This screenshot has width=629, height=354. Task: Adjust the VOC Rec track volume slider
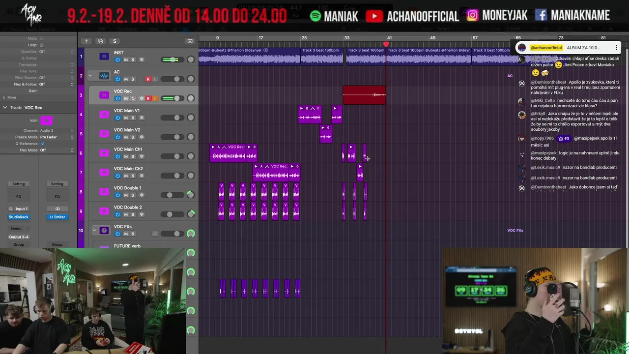[x=172, y=98]
